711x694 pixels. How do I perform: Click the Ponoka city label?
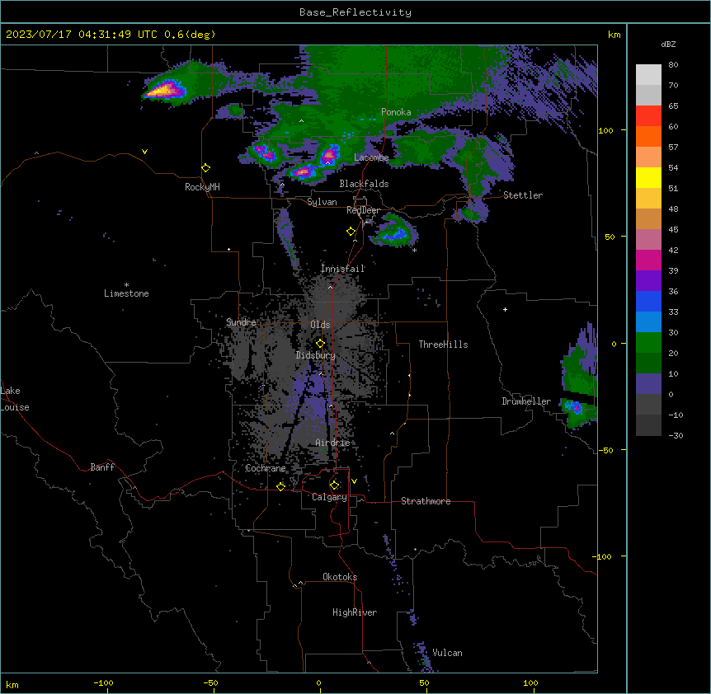pyautogui.click(x=396, y=112)
